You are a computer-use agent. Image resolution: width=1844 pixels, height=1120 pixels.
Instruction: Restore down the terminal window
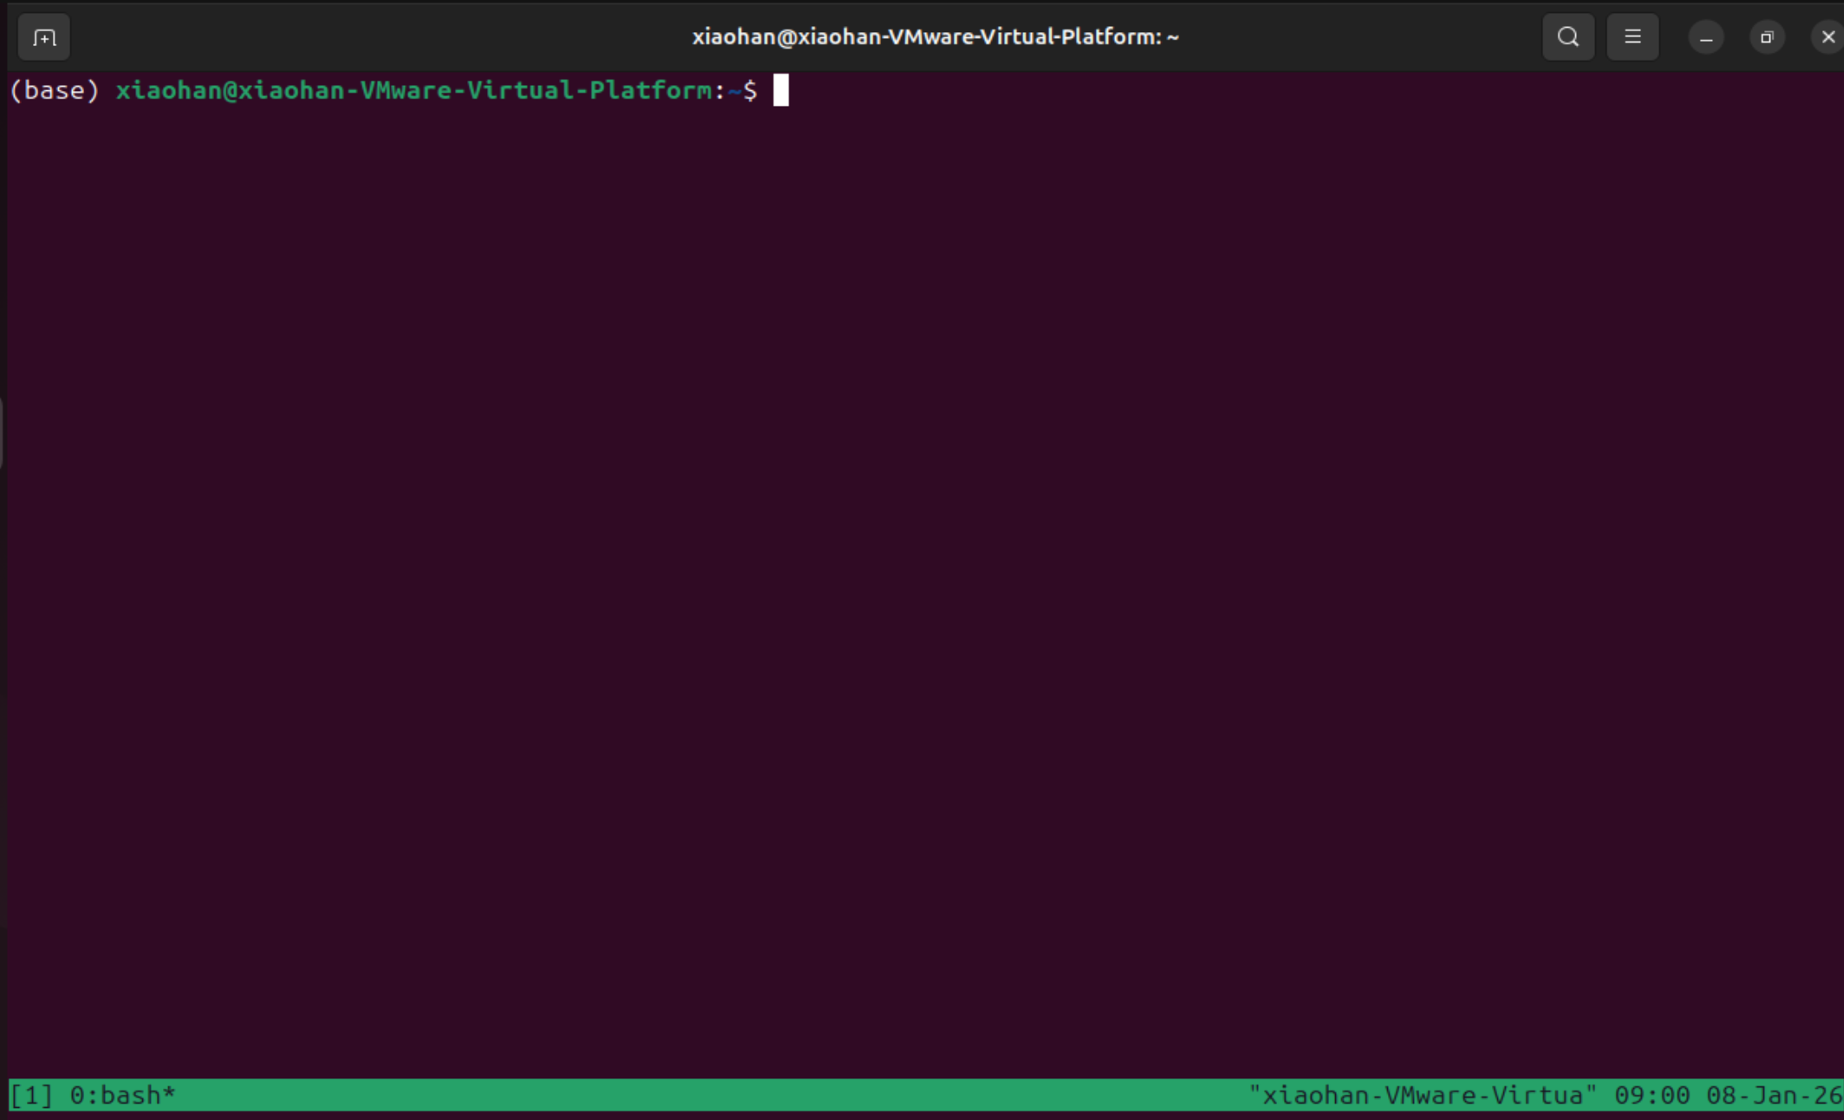coord(1767,37)
